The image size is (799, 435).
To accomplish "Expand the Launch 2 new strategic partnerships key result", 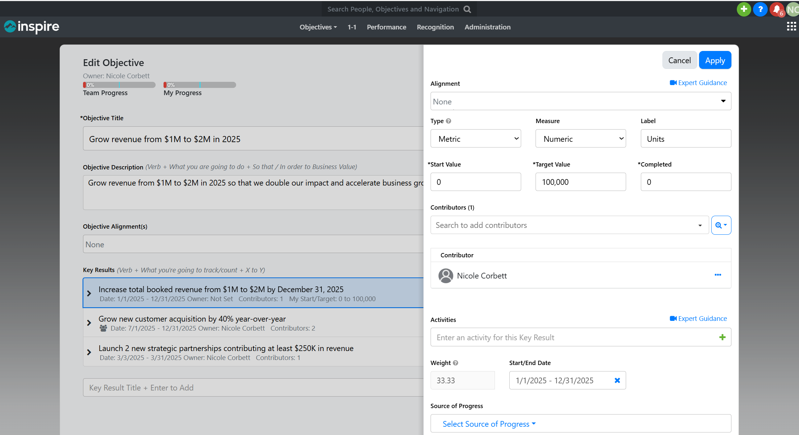I will (x=89, y=352).
